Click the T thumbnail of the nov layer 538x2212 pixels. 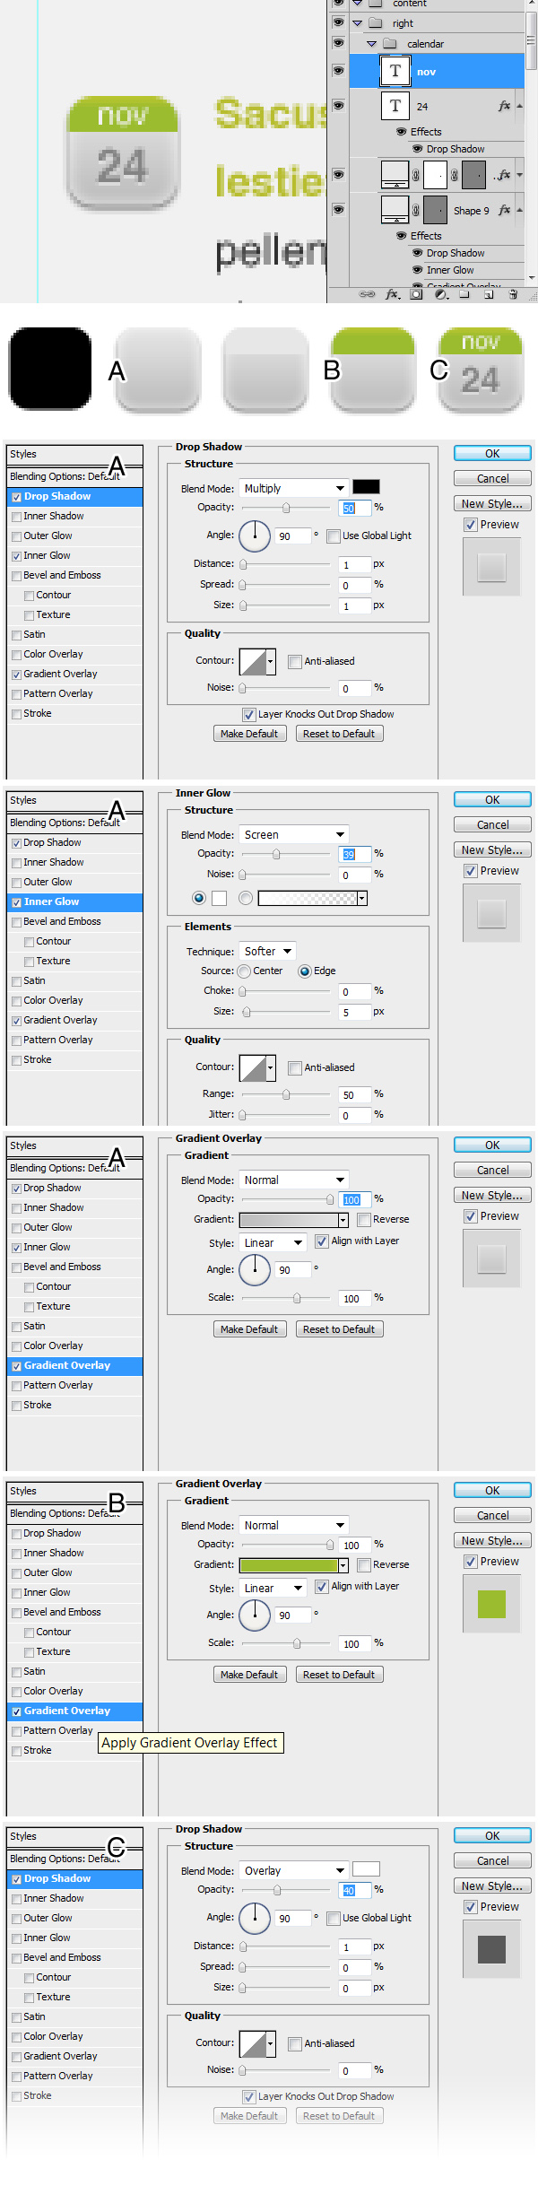(395, 71)
